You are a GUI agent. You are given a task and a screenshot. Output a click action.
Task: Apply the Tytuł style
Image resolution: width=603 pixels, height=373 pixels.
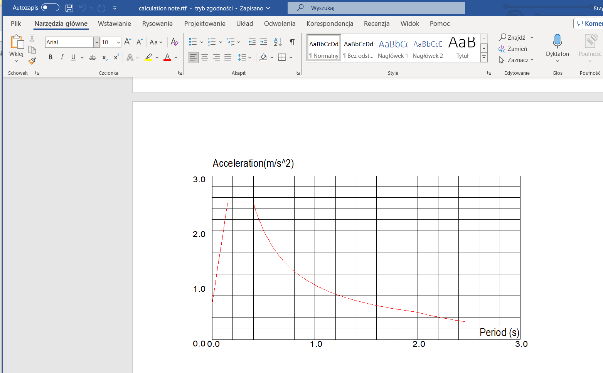coord(462,47)
